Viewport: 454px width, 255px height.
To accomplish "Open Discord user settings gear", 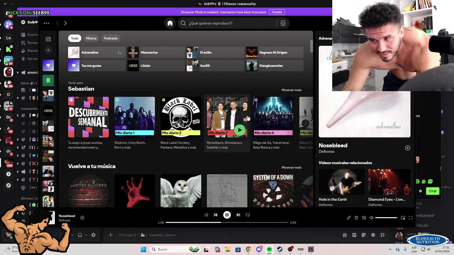I will [93, 235].
